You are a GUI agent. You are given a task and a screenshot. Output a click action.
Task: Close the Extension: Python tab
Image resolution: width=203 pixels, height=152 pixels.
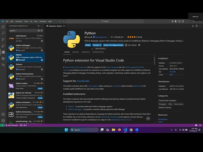64,26
